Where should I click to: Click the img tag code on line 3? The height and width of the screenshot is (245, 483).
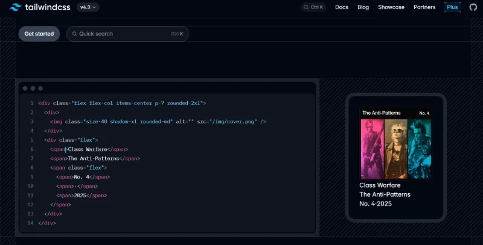coord(158,121)
